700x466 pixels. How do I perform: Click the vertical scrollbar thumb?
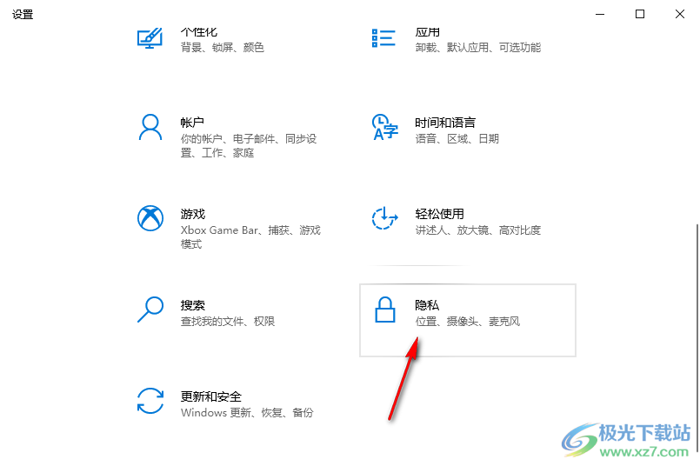697,339
